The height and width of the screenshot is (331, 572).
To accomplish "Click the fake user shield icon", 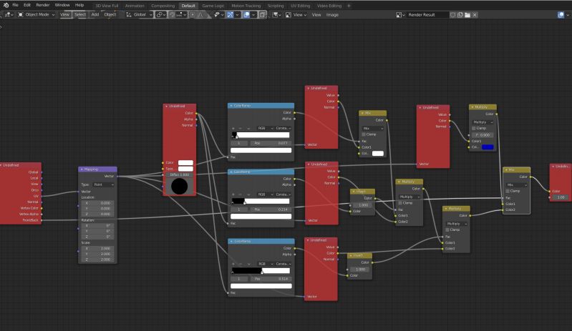I will [x=452, y=15].
